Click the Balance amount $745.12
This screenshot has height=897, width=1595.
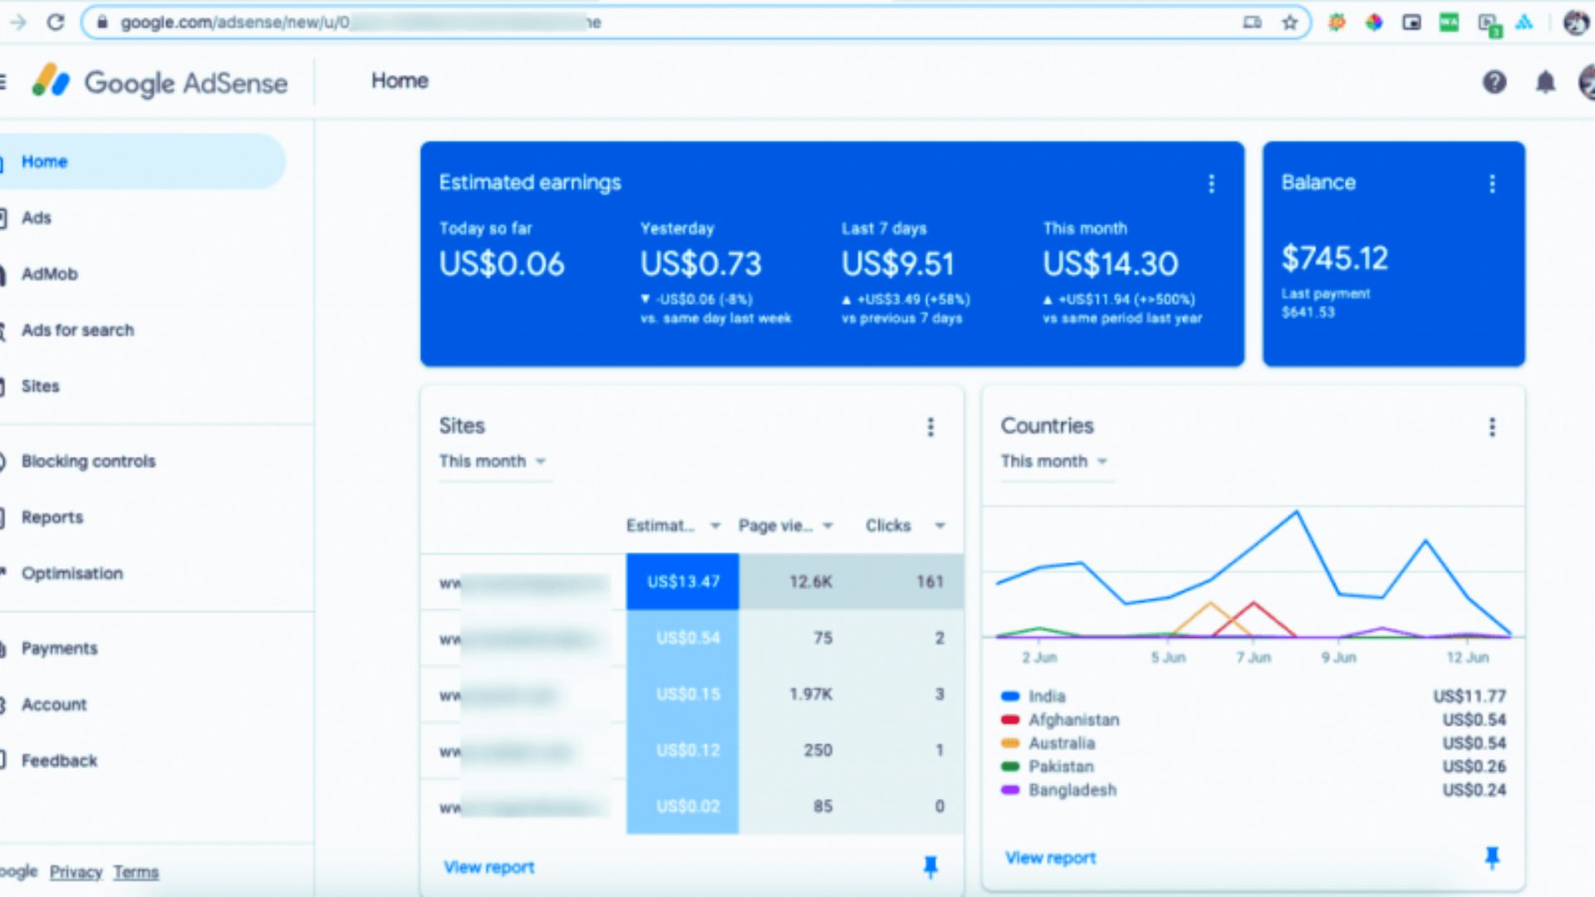point(1335,258)
